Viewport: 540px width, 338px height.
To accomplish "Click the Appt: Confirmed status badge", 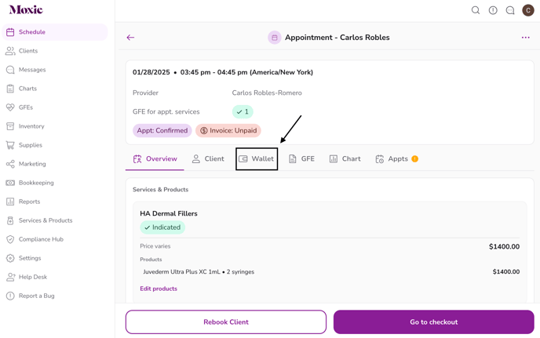I will (x=162, y=131).
